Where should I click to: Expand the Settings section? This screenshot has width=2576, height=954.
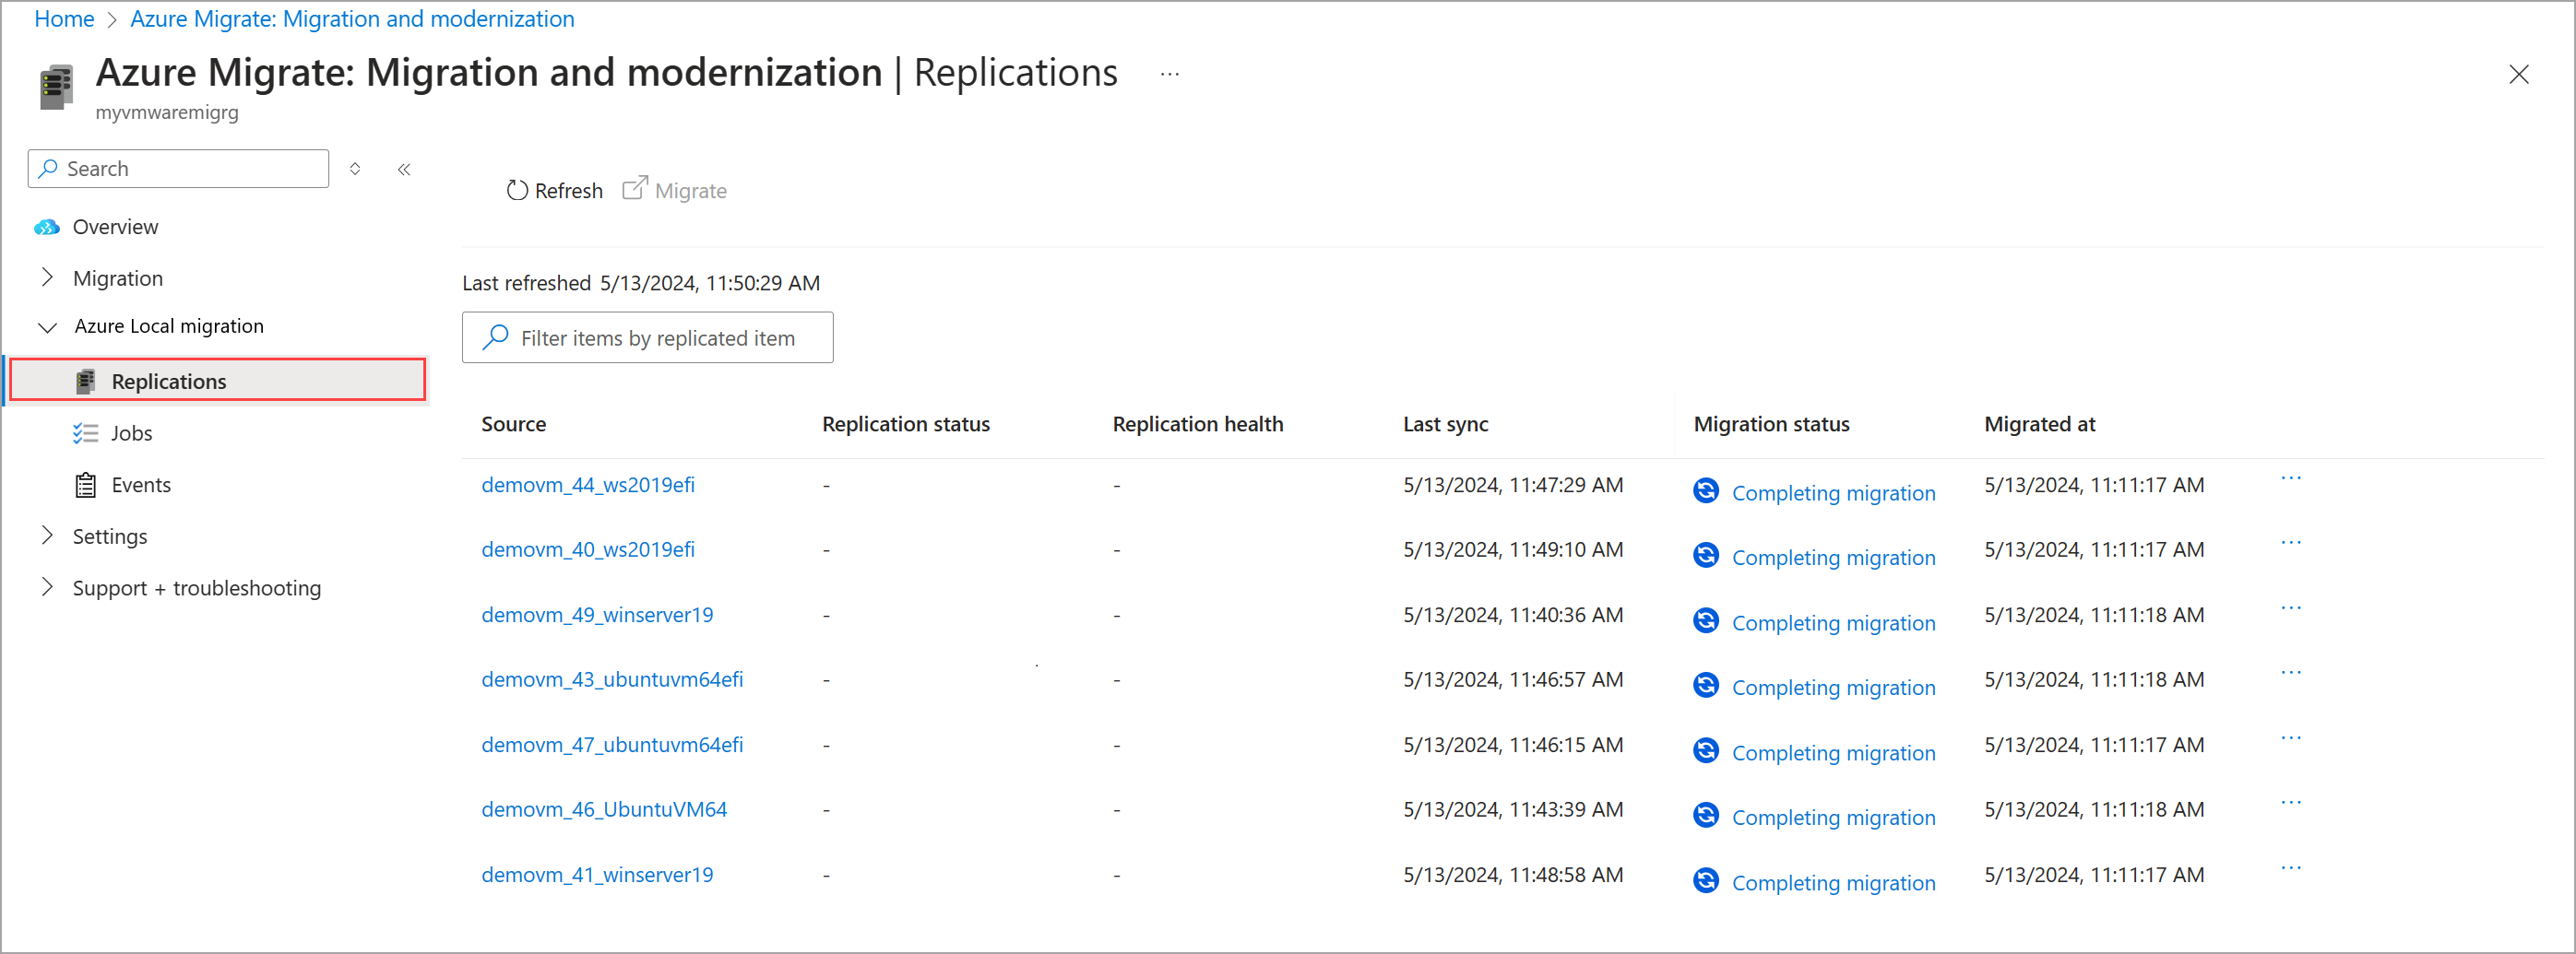click(x=47, y=536)
